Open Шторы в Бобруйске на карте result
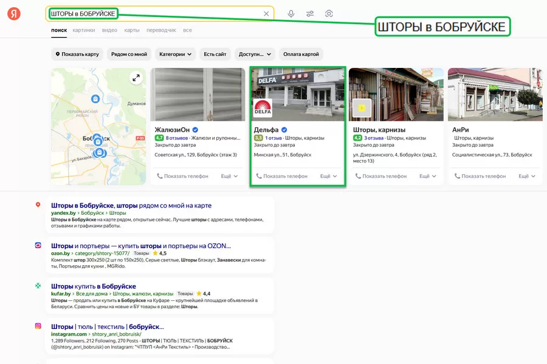The height and width of the screenshot is (364, 547). [x=131, y=206]
